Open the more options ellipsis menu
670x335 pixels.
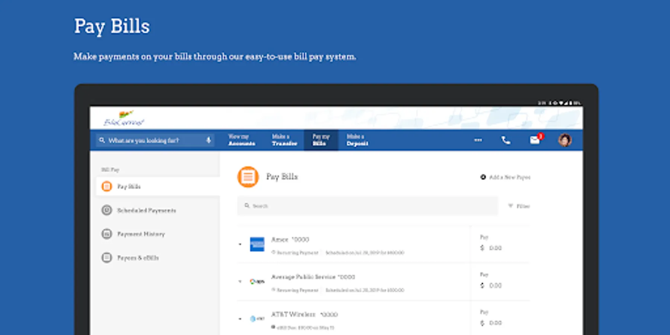coord(478,140)
